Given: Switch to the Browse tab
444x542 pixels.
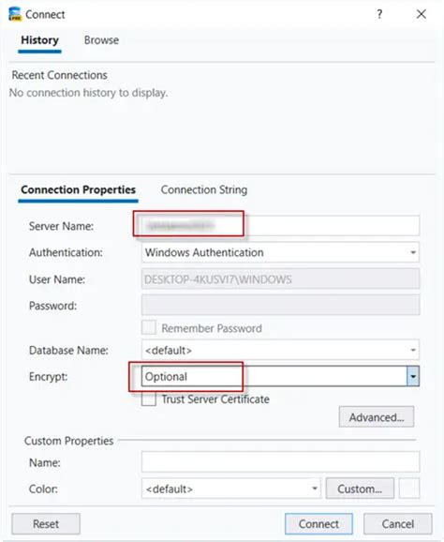Looking at the screenshot, I should [101, 40].
